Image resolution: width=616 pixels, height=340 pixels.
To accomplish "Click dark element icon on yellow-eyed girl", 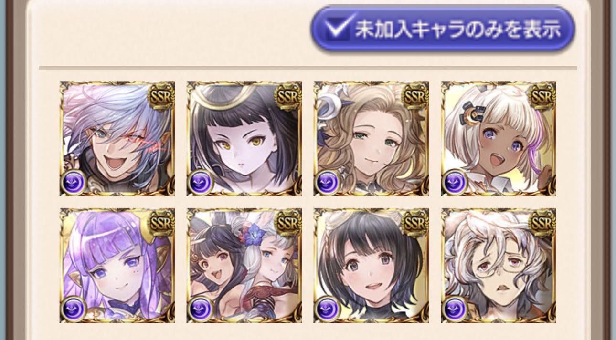I will pos(201,183).
